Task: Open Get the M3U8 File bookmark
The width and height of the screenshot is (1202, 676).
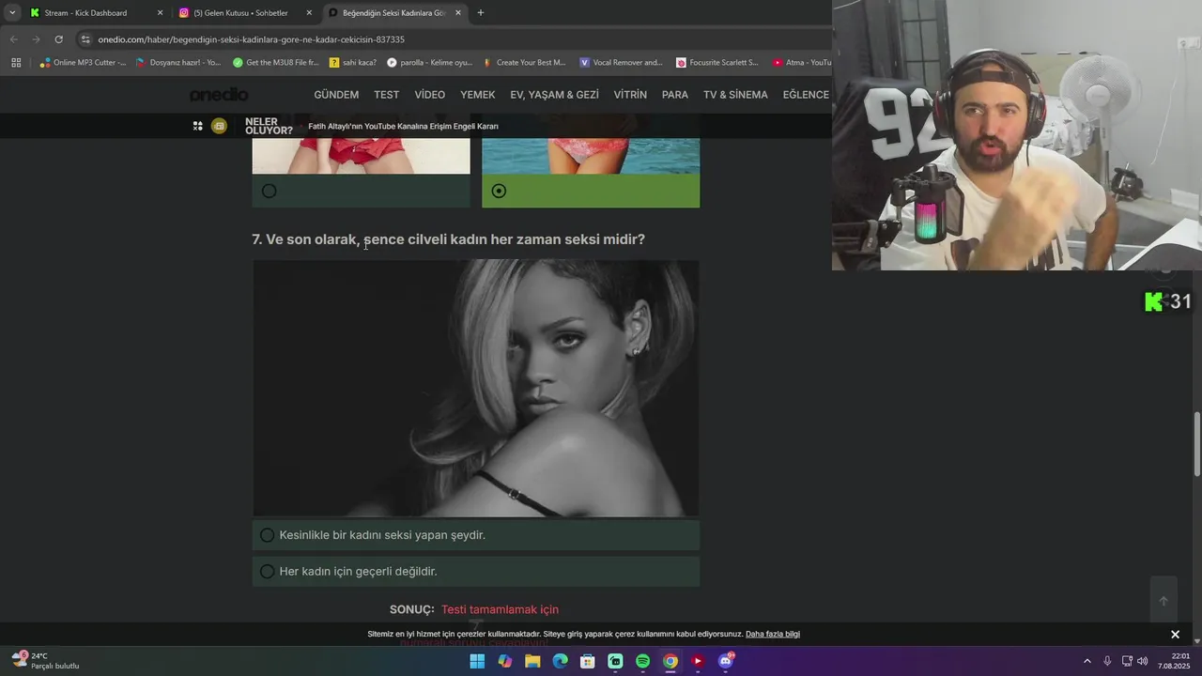Action: pos(276,63)
